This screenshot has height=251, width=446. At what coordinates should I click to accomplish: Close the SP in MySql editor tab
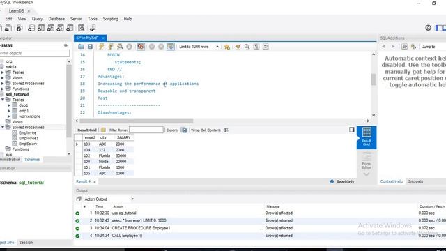(x=103, y=38)
